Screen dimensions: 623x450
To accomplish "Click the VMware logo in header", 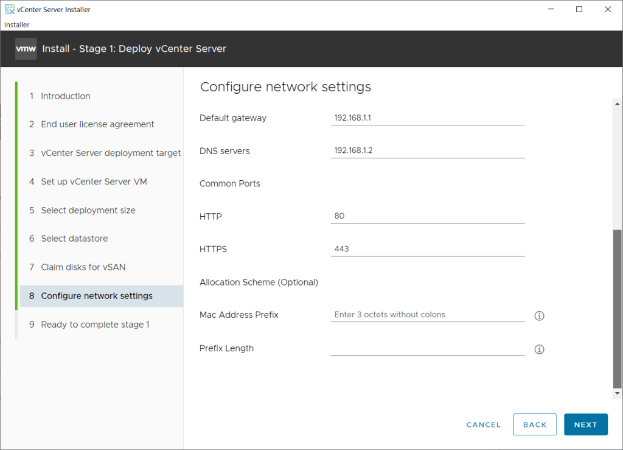I will tap(26, 49).
